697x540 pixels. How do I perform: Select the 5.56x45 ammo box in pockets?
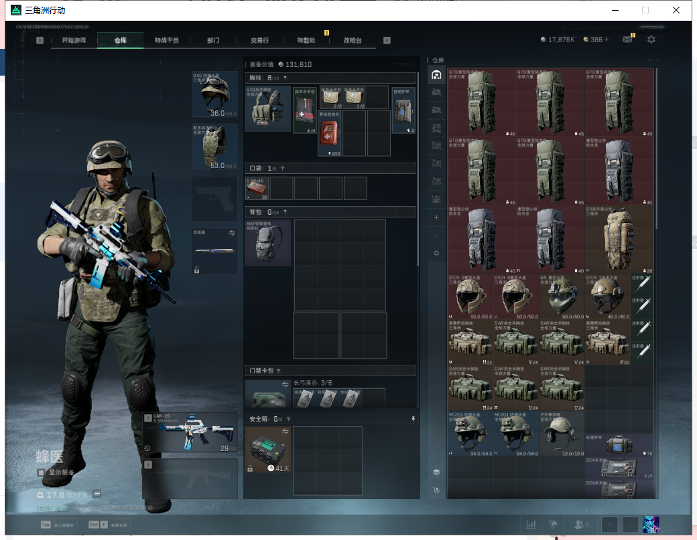coord(257,189)
